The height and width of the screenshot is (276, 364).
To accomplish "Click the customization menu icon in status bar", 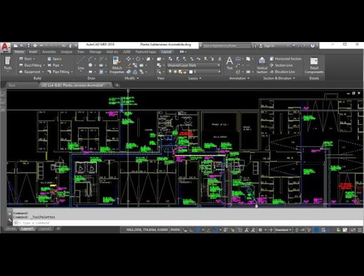I will [360, 230].
